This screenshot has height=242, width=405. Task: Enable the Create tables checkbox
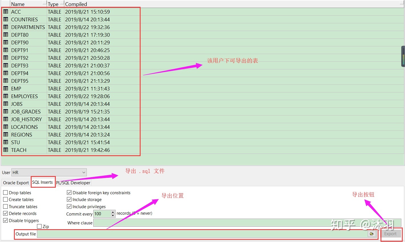coord(5,199)
